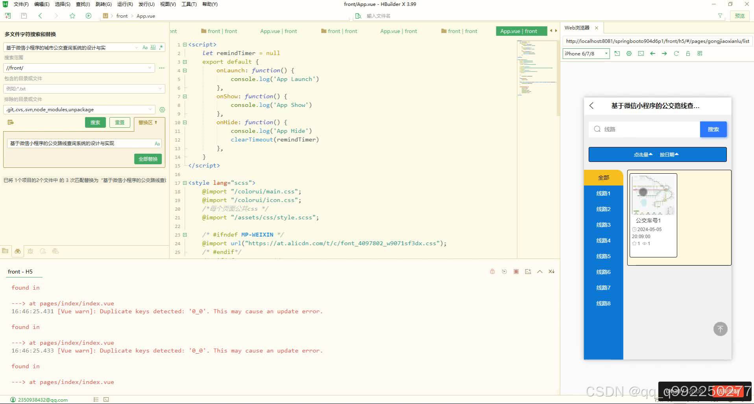The height and width of the screenshot is (404, 754).
Task: Stop the running front - H5 console
Action: [x=516, y=272]
